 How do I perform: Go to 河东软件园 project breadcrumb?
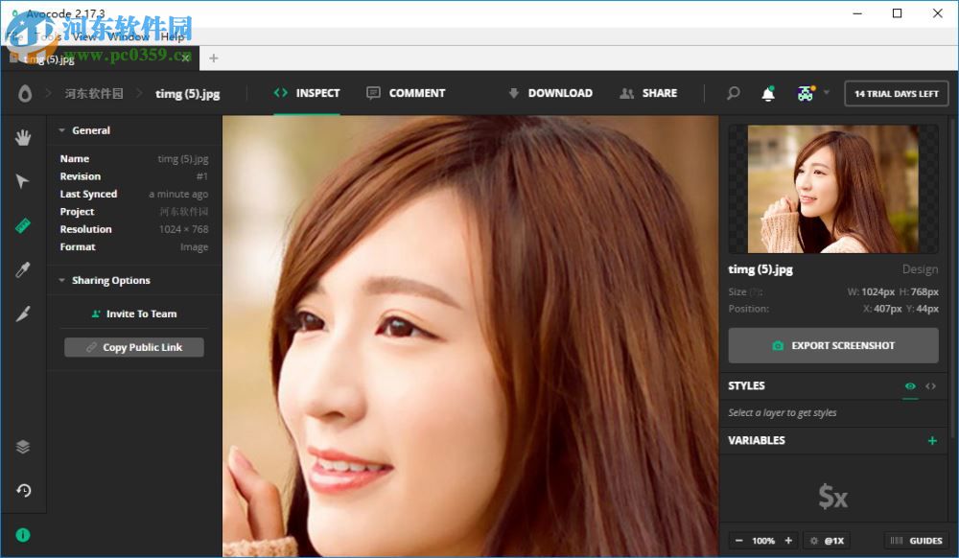point(94,94)
